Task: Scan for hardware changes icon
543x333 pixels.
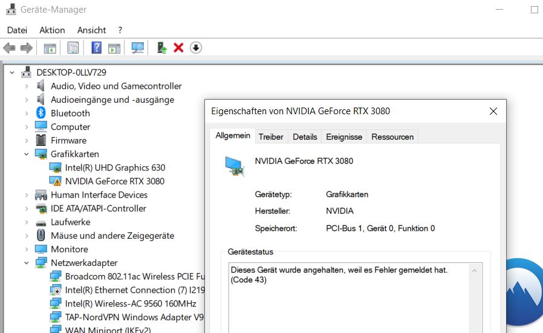Action: (137, 48)
